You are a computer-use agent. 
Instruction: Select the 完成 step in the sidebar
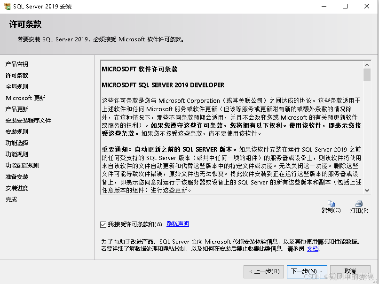pyautogui.click(x=11, y=200)
